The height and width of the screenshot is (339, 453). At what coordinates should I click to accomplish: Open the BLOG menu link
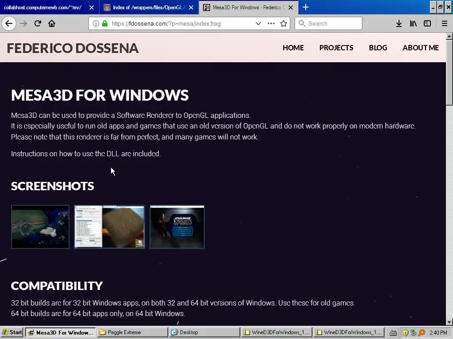378,48
